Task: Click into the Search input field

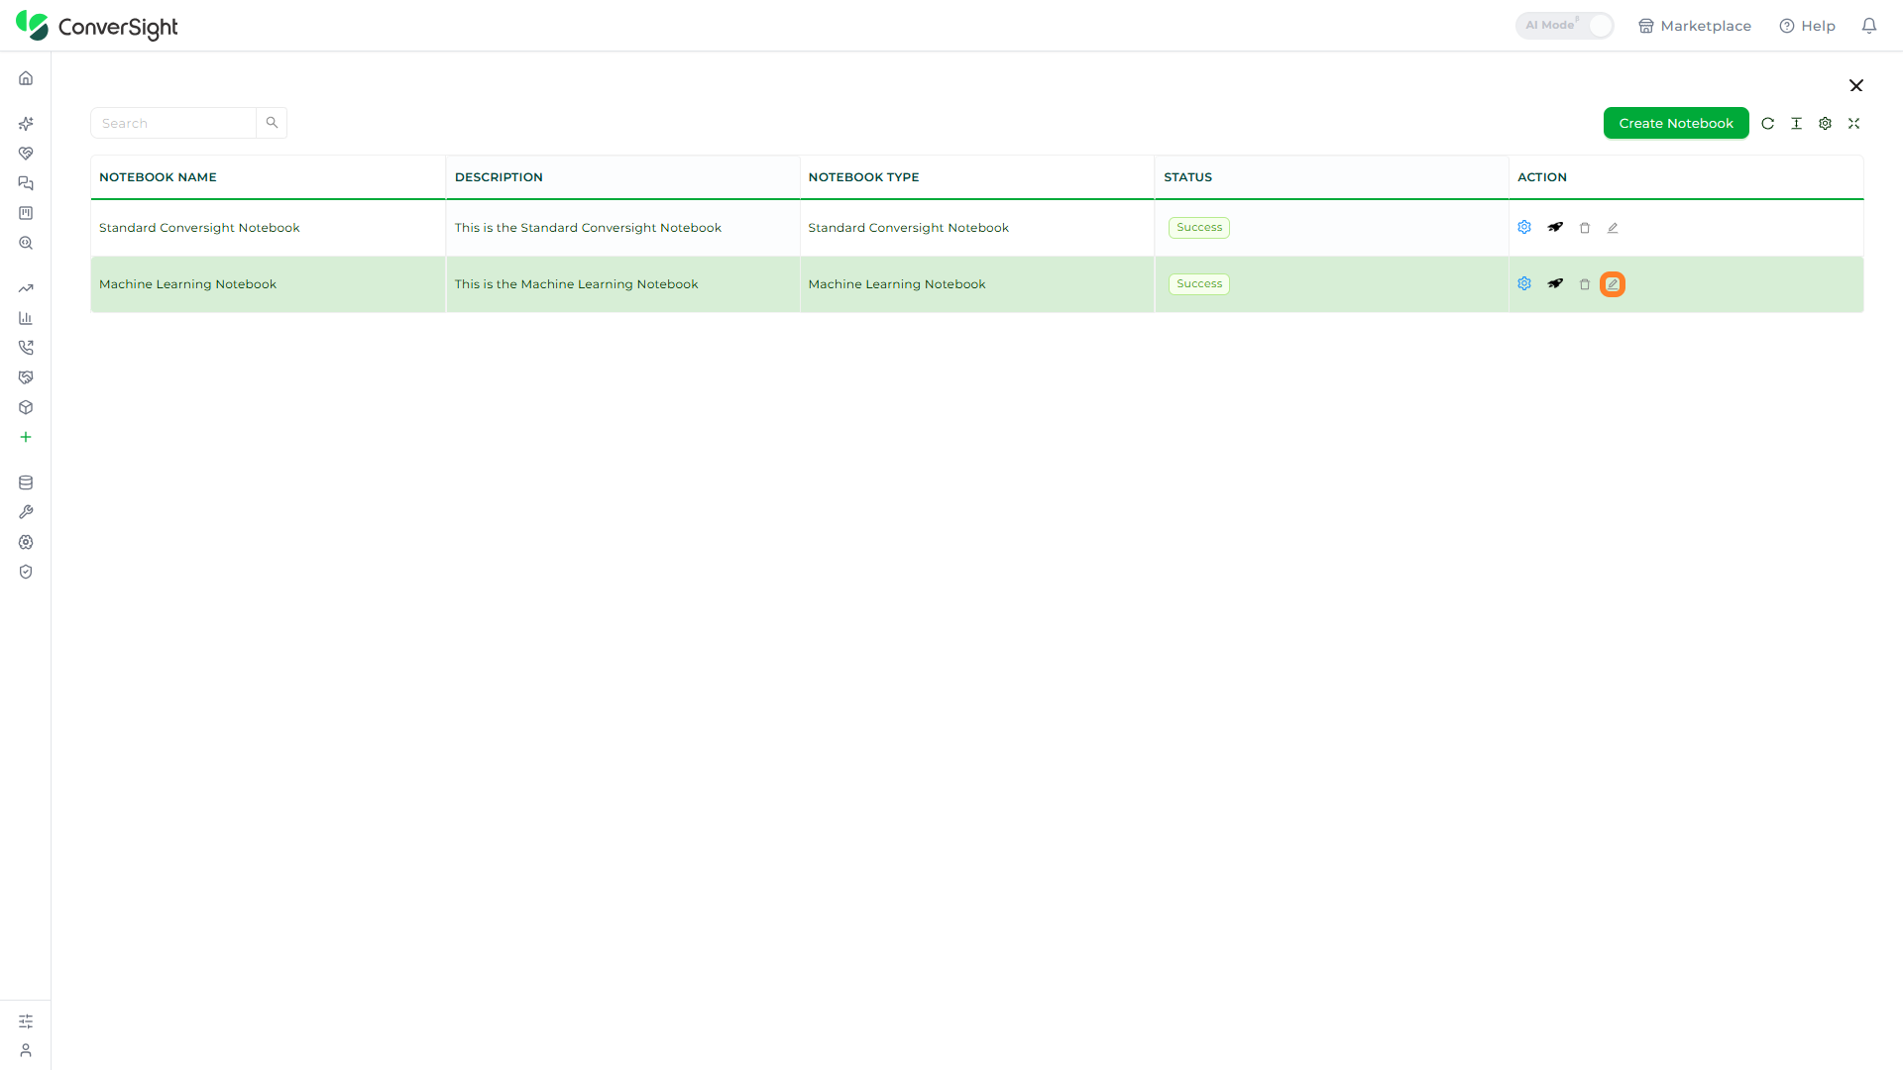Action: coord(173,123)
